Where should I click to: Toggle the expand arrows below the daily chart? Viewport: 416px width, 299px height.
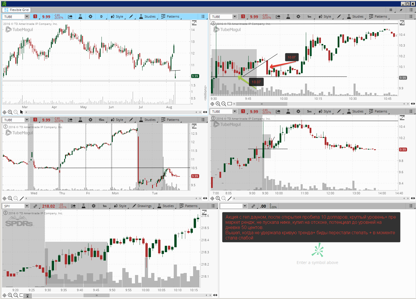click(205, 112)
